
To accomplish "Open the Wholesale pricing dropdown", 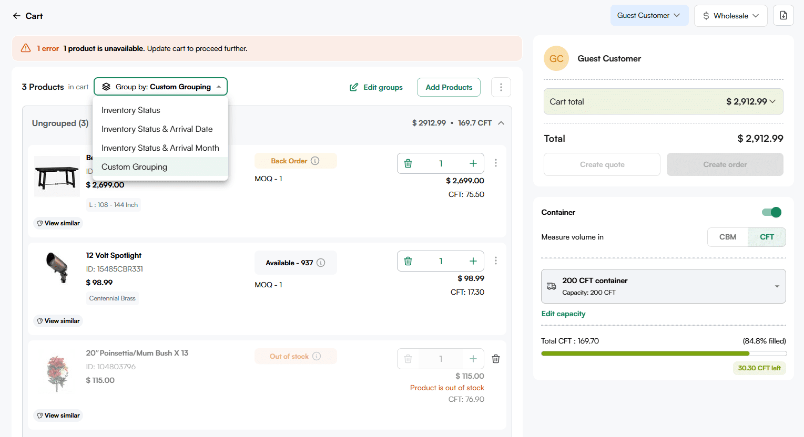I will pyautogui.click(x=730, y=16).
